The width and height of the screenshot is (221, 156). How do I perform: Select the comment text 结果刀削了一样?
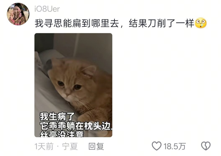(x=162, y=23)
